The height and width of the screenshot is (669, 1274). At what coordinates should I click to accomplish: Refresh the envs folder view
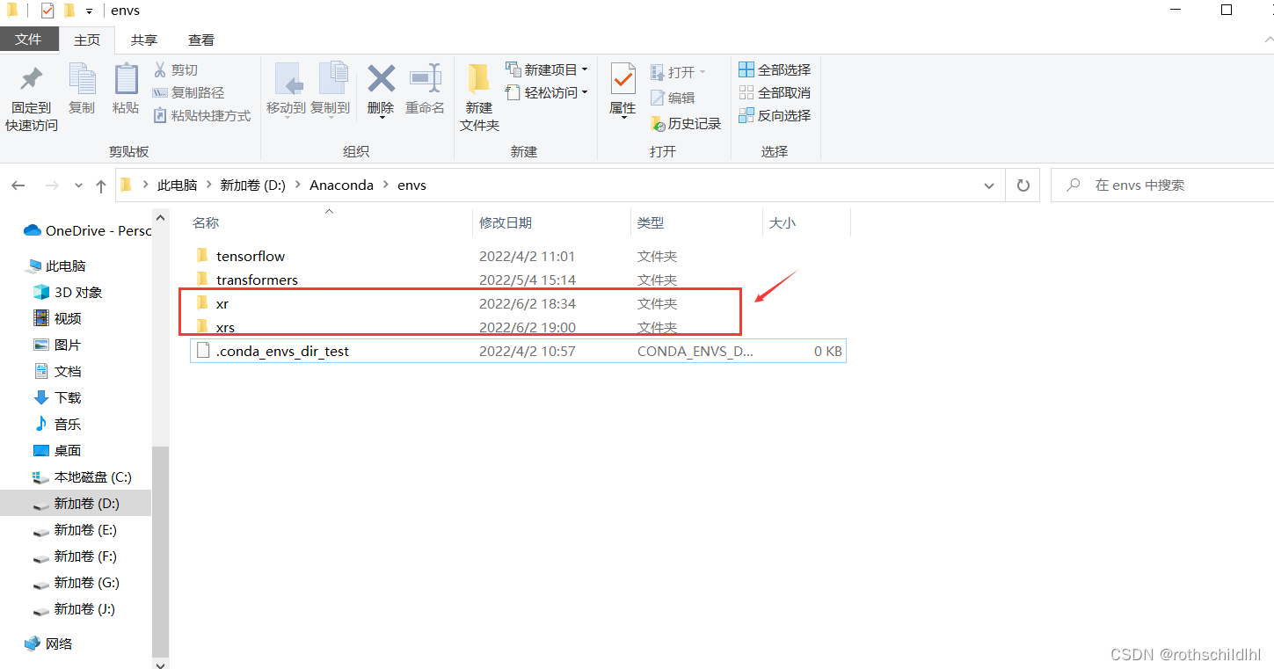[x=1023, y=185]
